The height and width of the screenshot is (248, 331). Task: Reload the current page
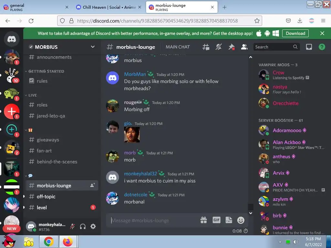click(x=31, y=21)
